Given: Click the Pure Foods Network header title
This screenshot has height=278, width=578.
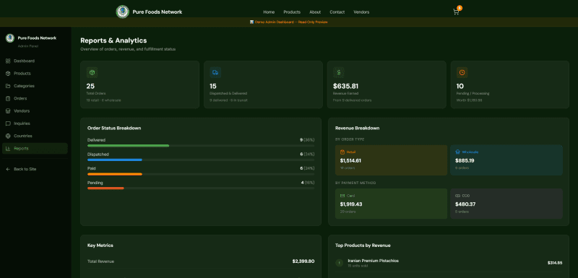Looking at the screenshot, I should [x=158, y=12].
